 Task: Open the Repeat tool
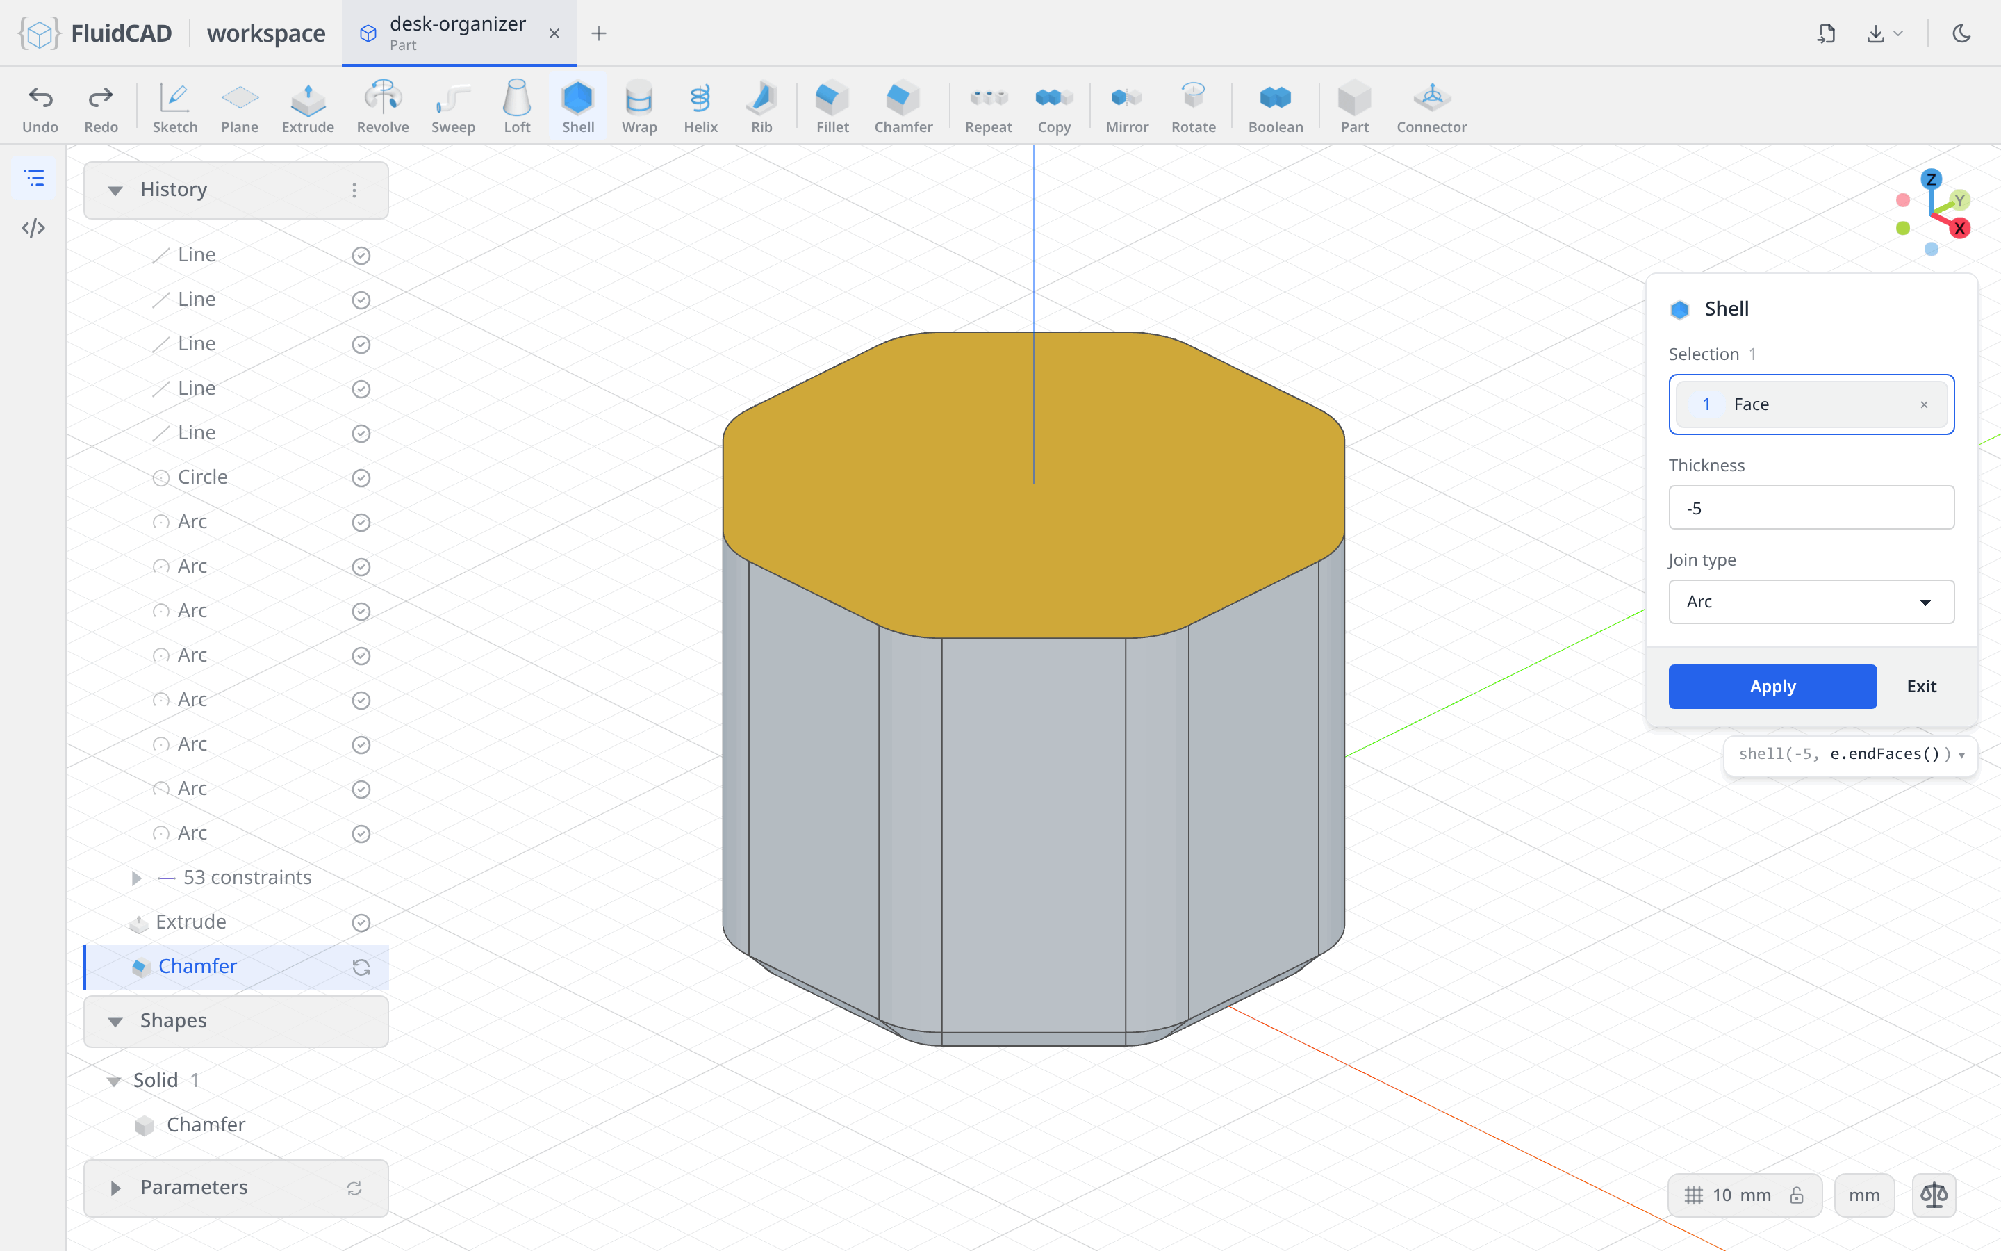988,107
